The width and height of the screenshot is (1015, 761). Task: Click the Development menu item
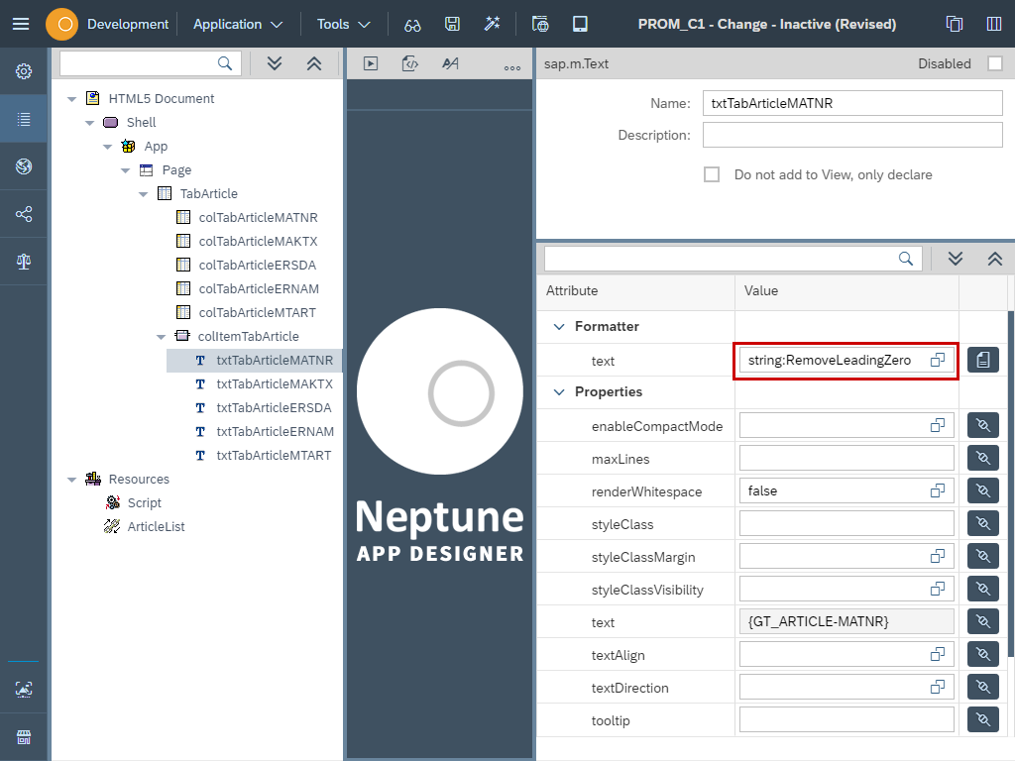click(130, 24)
